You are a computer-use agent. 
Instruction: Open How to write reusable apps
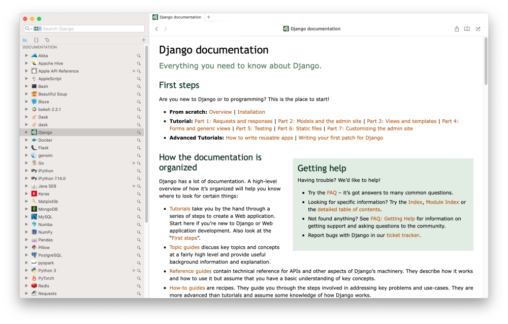pyautogui.click(x=259, y=138)
